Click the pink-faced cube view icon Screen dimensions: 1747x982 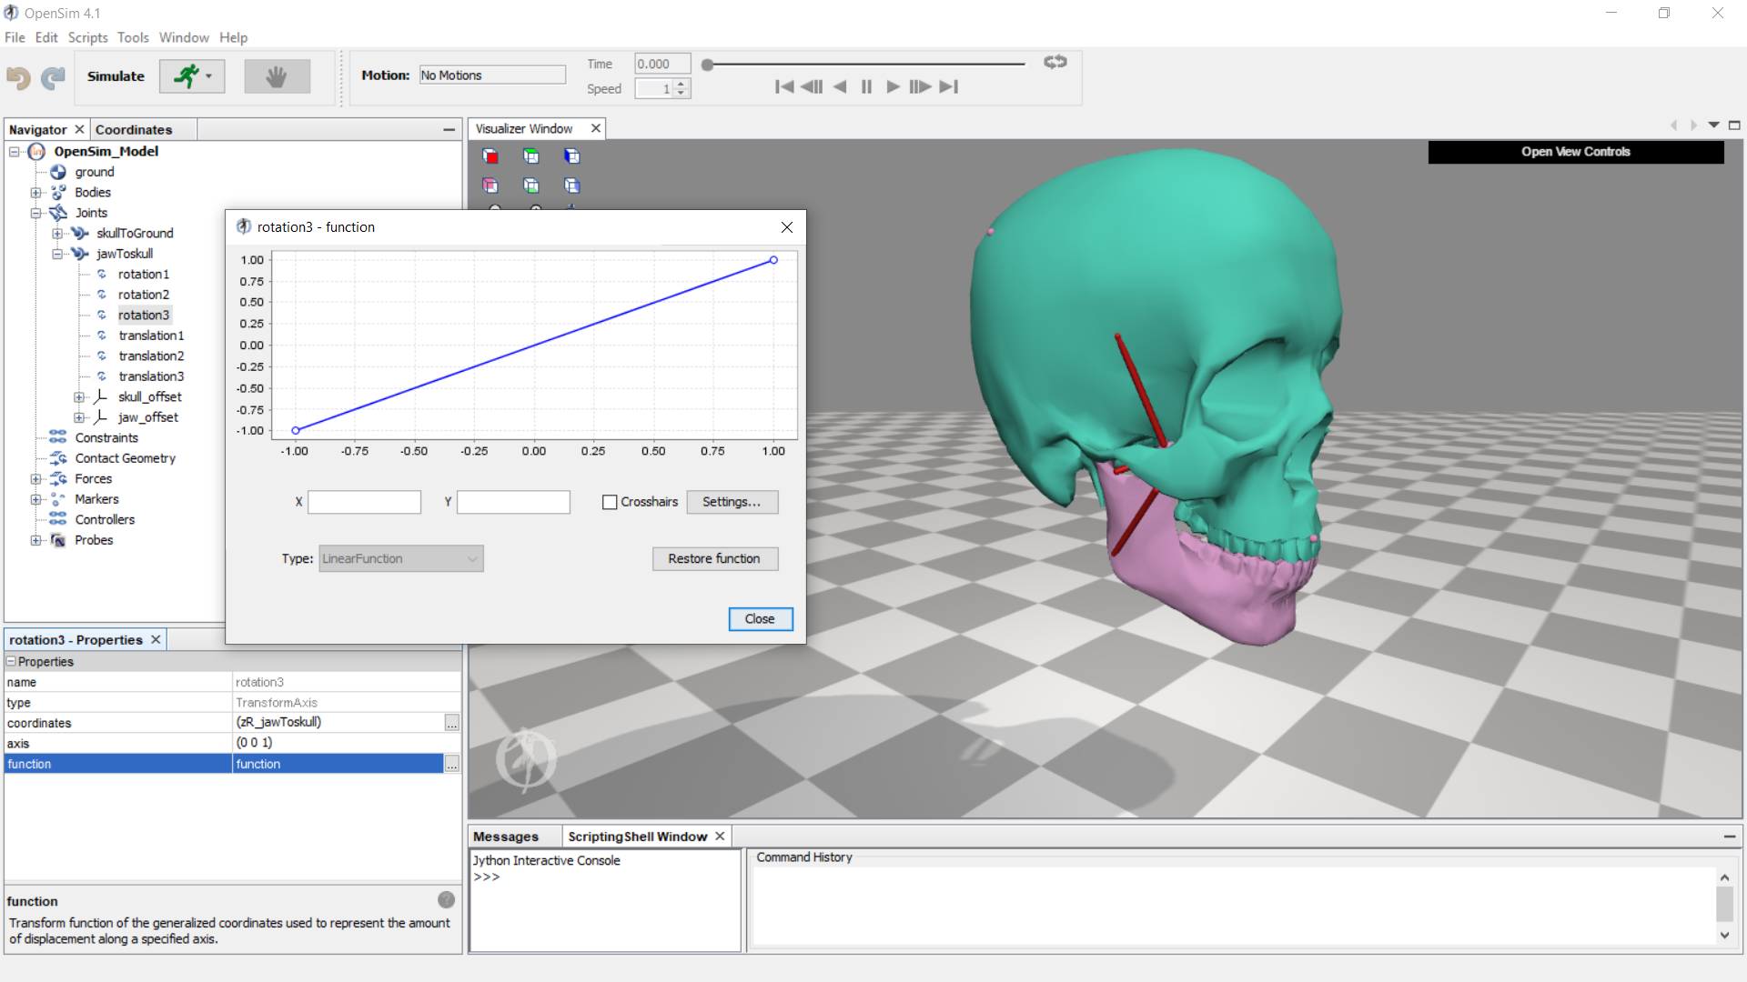pos(490,185)
